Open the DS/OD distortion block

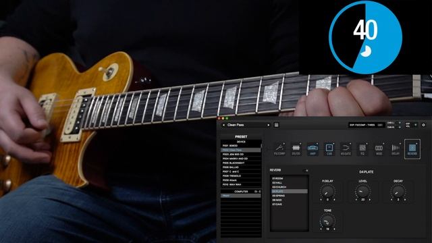click(296, 149)
